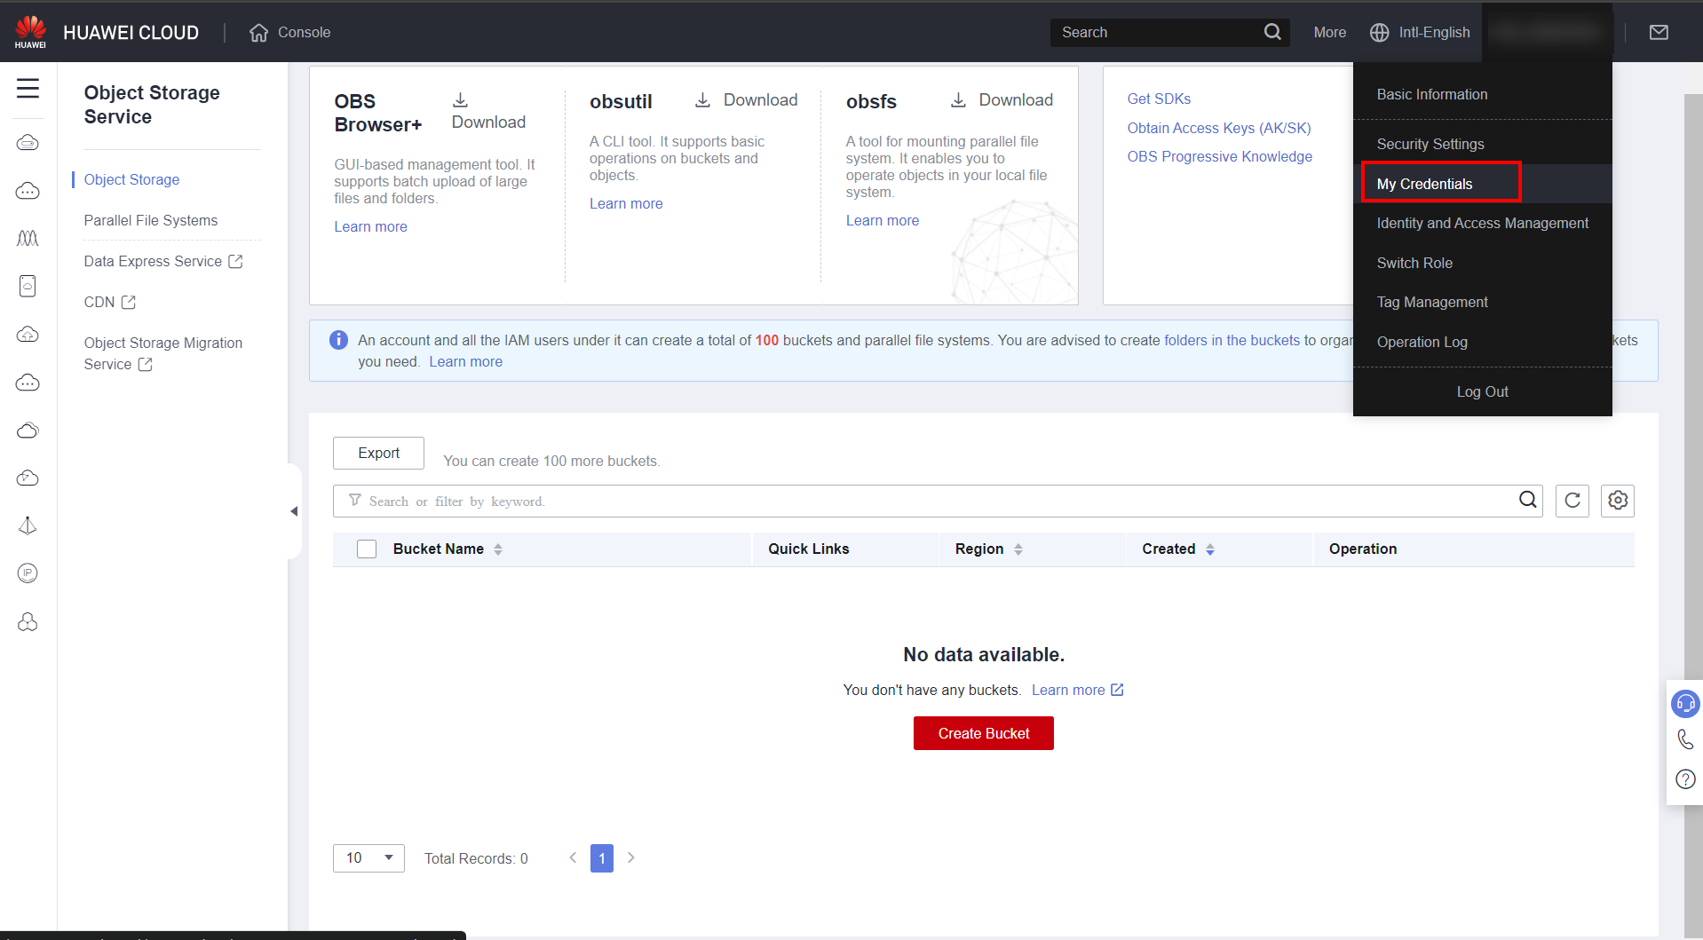Viewport: 1703px width, 940px height.
Task: Open the page size 10 dropdown
Action: click(x=368, y=858)
